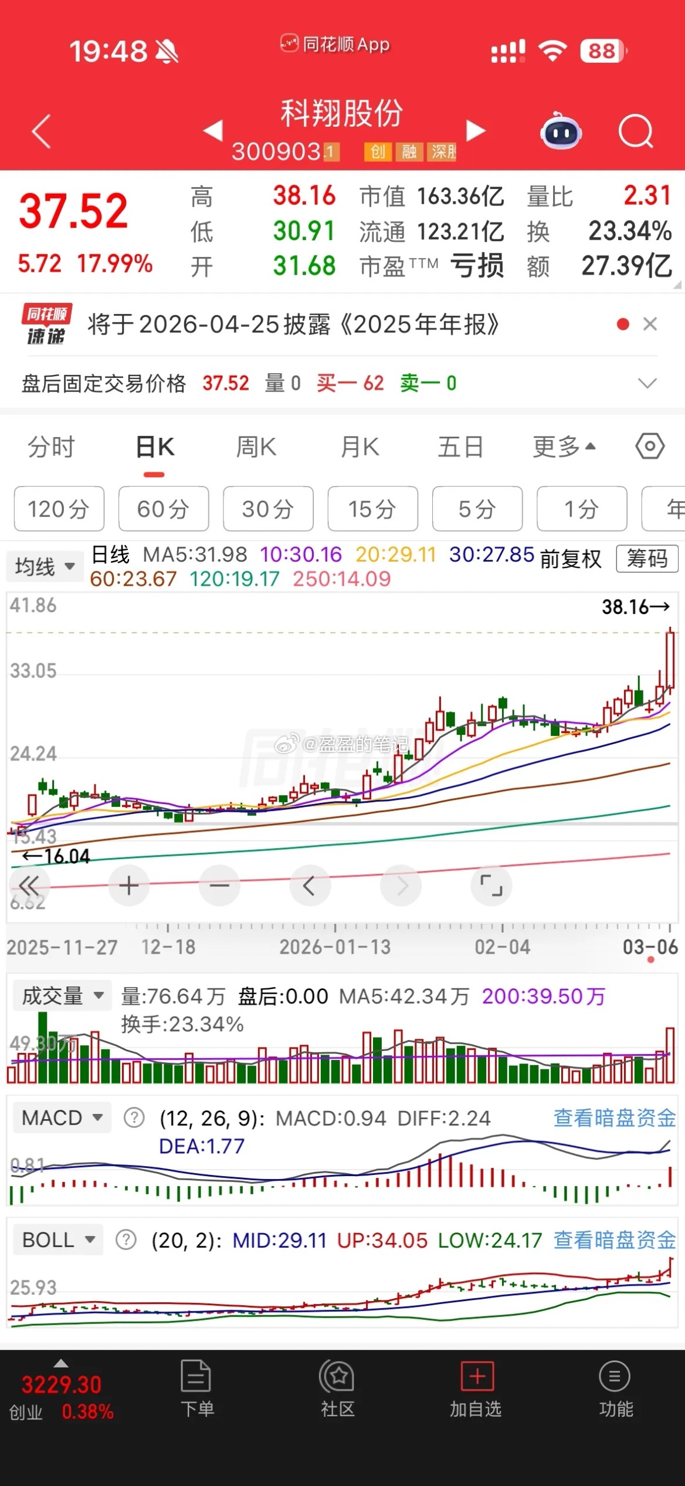
Task: Select the 15分 period button
Action: [373, 509]
